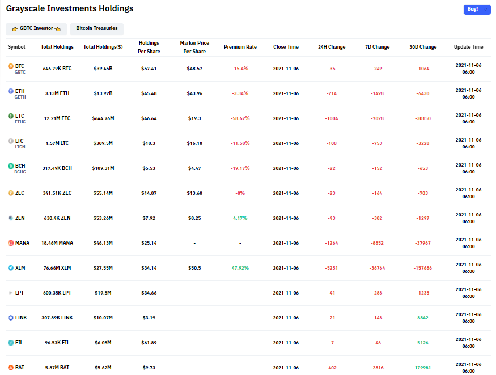The height and width of the screenshot is (375, 496).
Task: Click the ETH coin icon
Action: pos(11,91)
